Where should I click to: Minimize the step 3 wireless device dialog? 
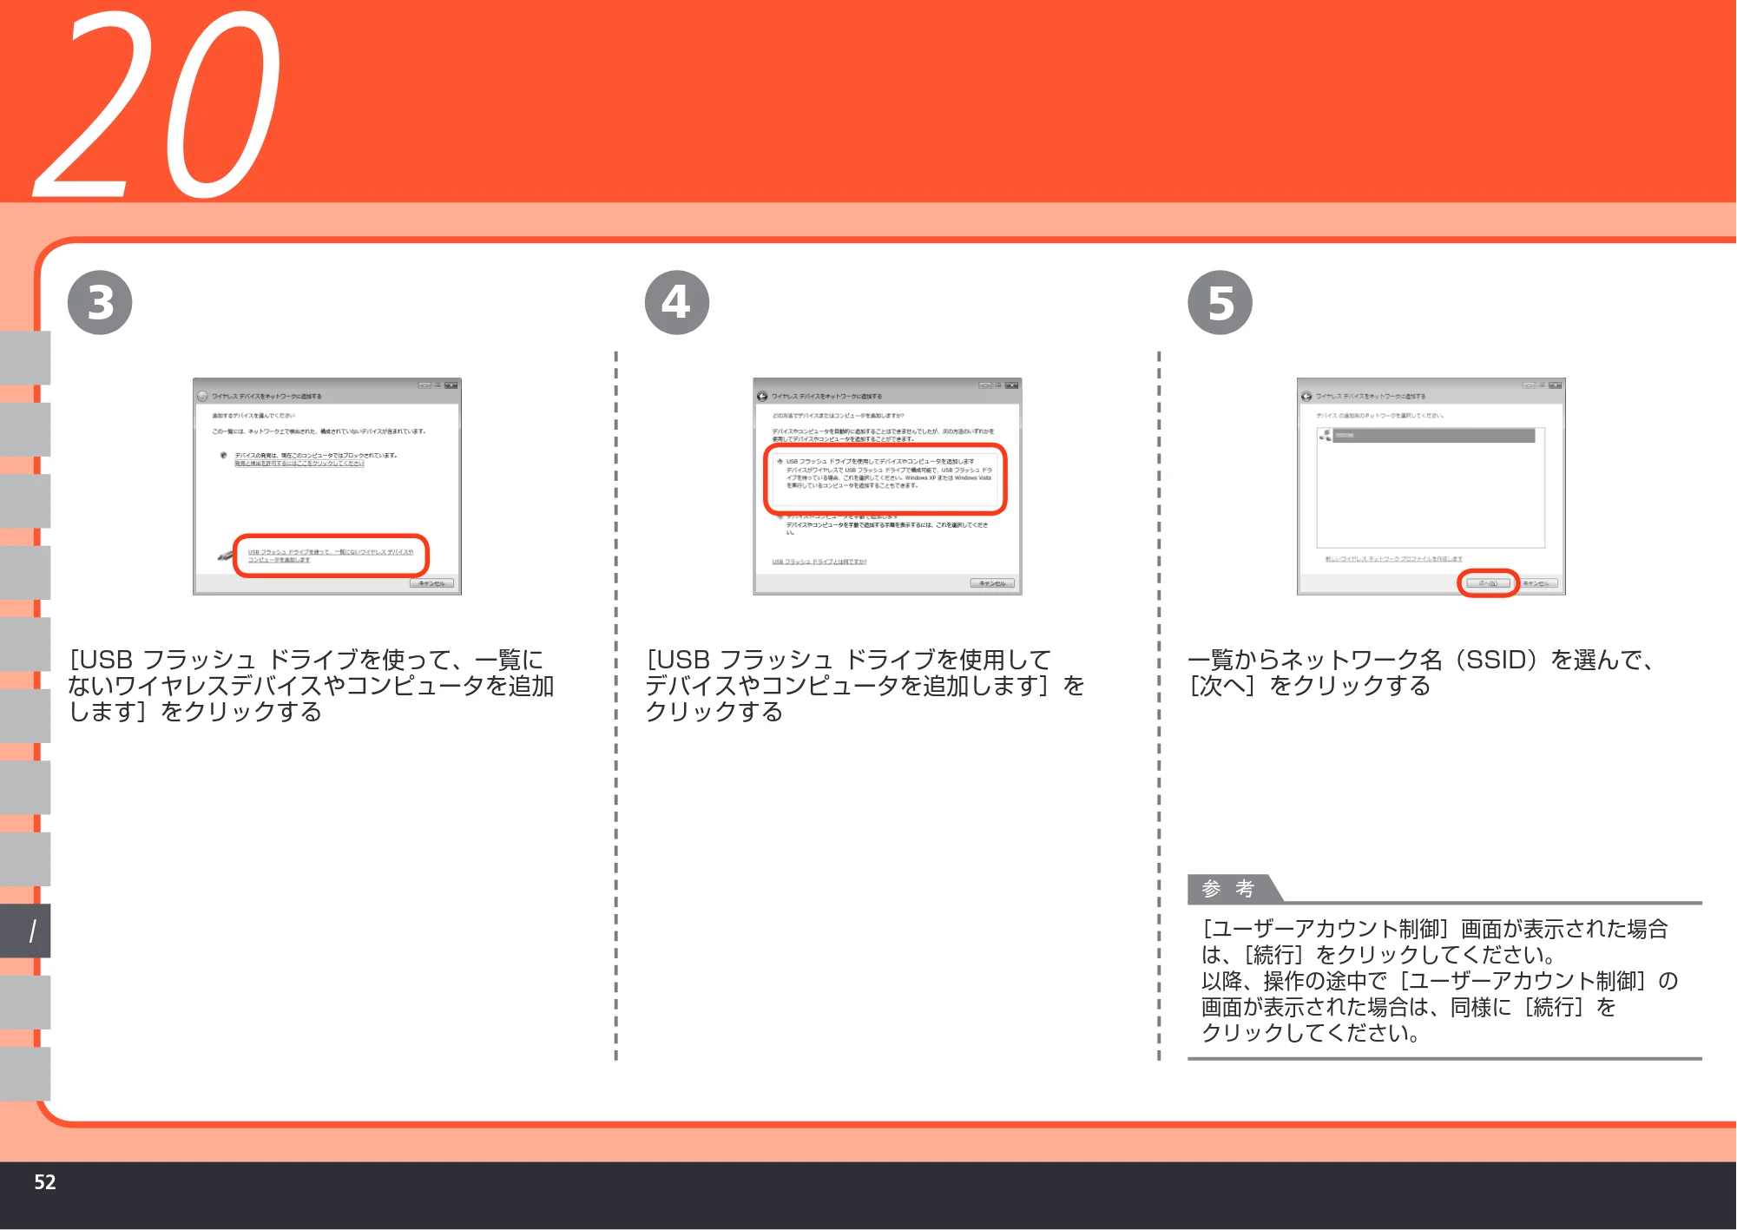coord(424,385)
